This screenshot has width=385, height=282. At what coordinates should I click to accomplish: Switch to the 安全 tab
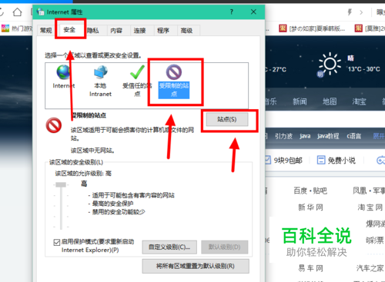[x=69, y=30]
